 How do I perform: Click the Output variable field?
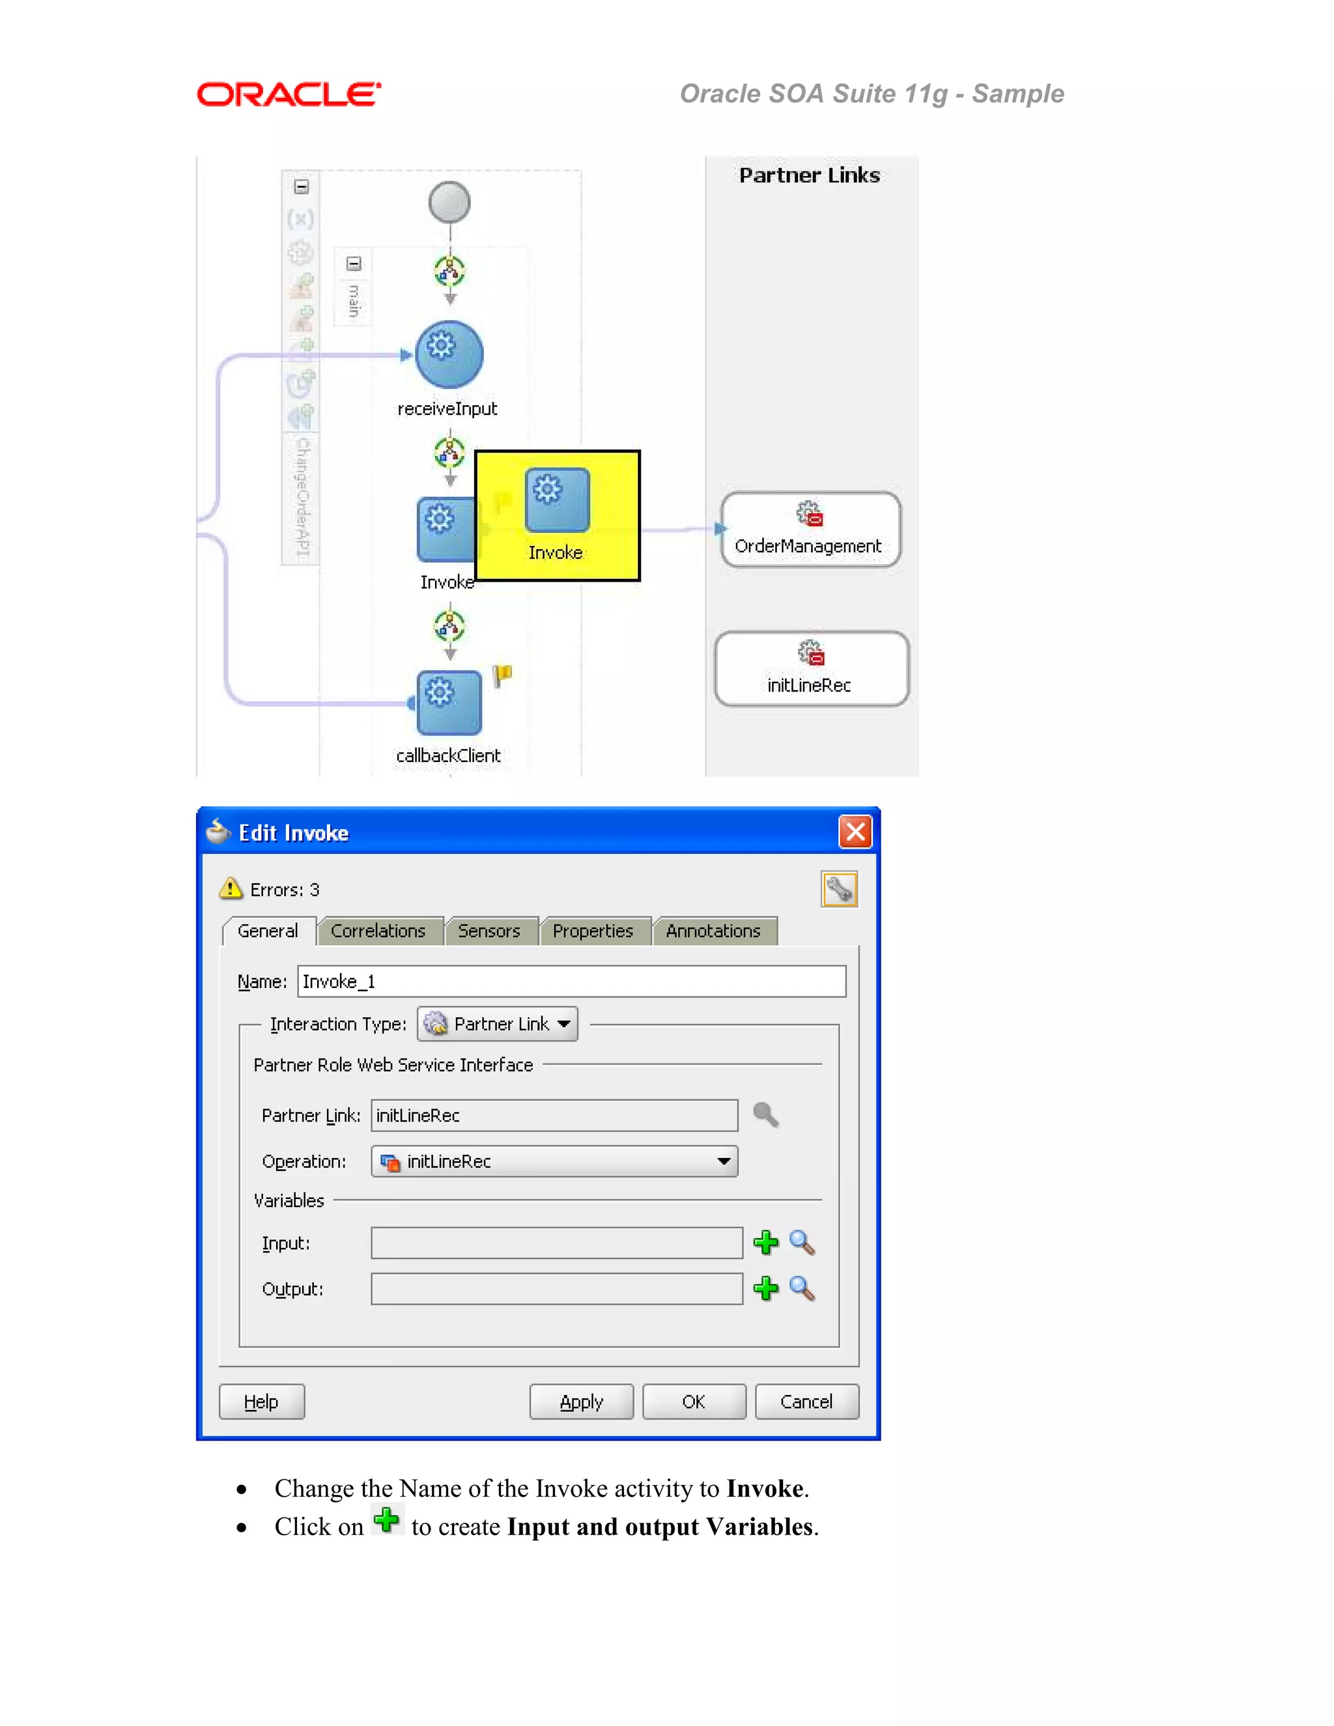(557, 1289)
